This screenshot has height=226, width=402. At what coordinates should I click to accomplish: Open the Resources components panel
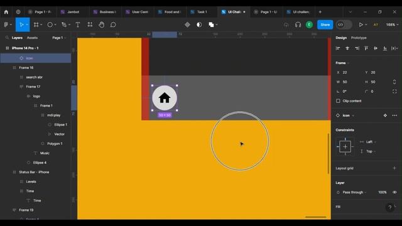click(x=90, y=24)
